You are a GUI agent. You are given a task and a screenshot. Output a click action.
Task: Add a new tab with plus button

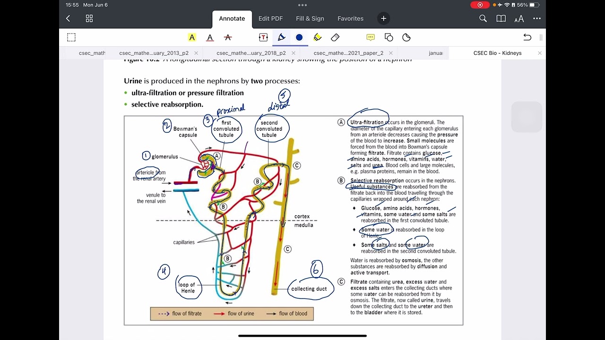pyautogui.click(x=384, y=18)
